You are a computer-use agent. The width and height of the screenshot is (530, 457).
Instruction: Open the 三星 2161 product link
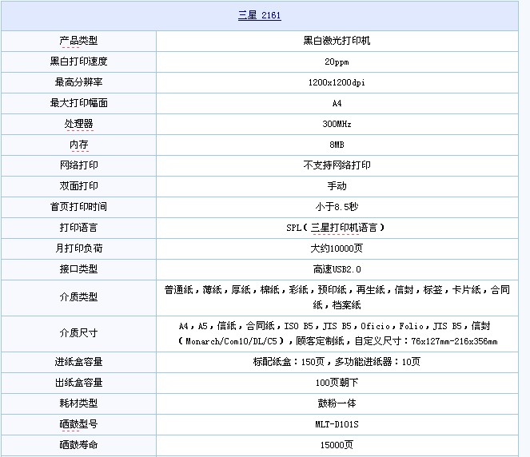pos(259,15)
